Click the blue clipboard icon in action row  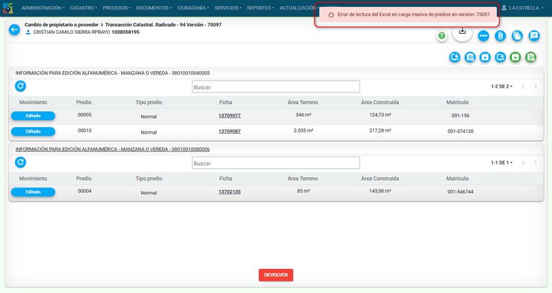point(470,57)
